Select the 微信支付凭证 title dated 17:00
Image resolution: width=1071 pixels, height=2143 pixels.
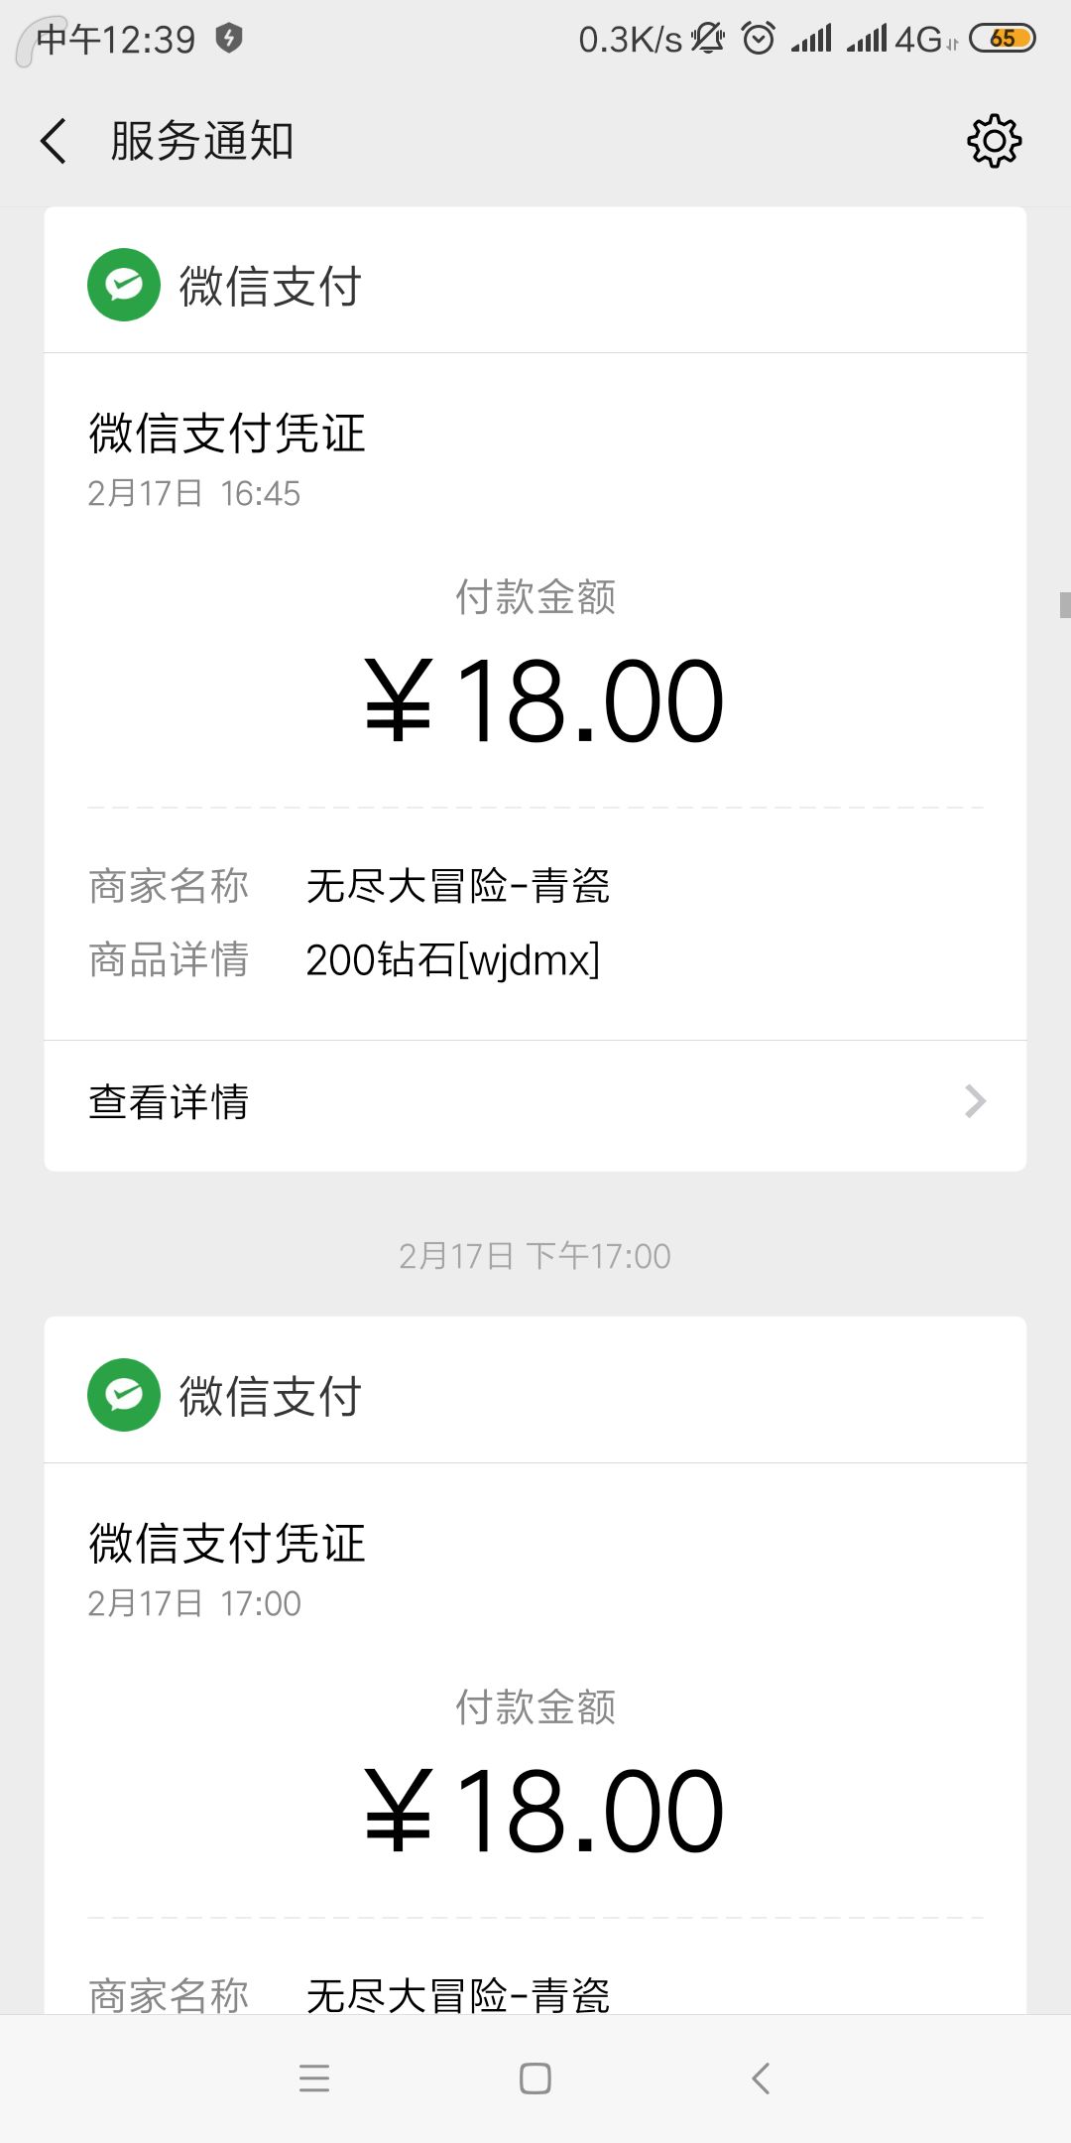click(227, 1544)
